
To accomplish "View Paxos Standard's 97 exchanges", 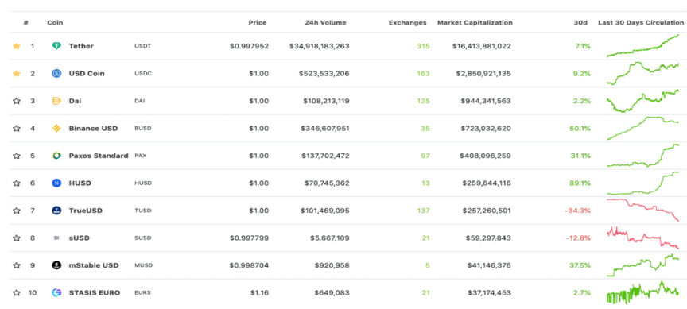I will 425,156.
